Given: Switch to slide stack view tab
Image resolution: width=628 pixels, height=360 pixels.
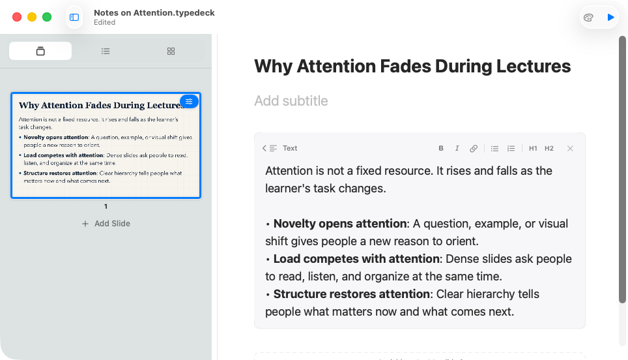Looking at the screenshot, I should [x=40, y=51].
